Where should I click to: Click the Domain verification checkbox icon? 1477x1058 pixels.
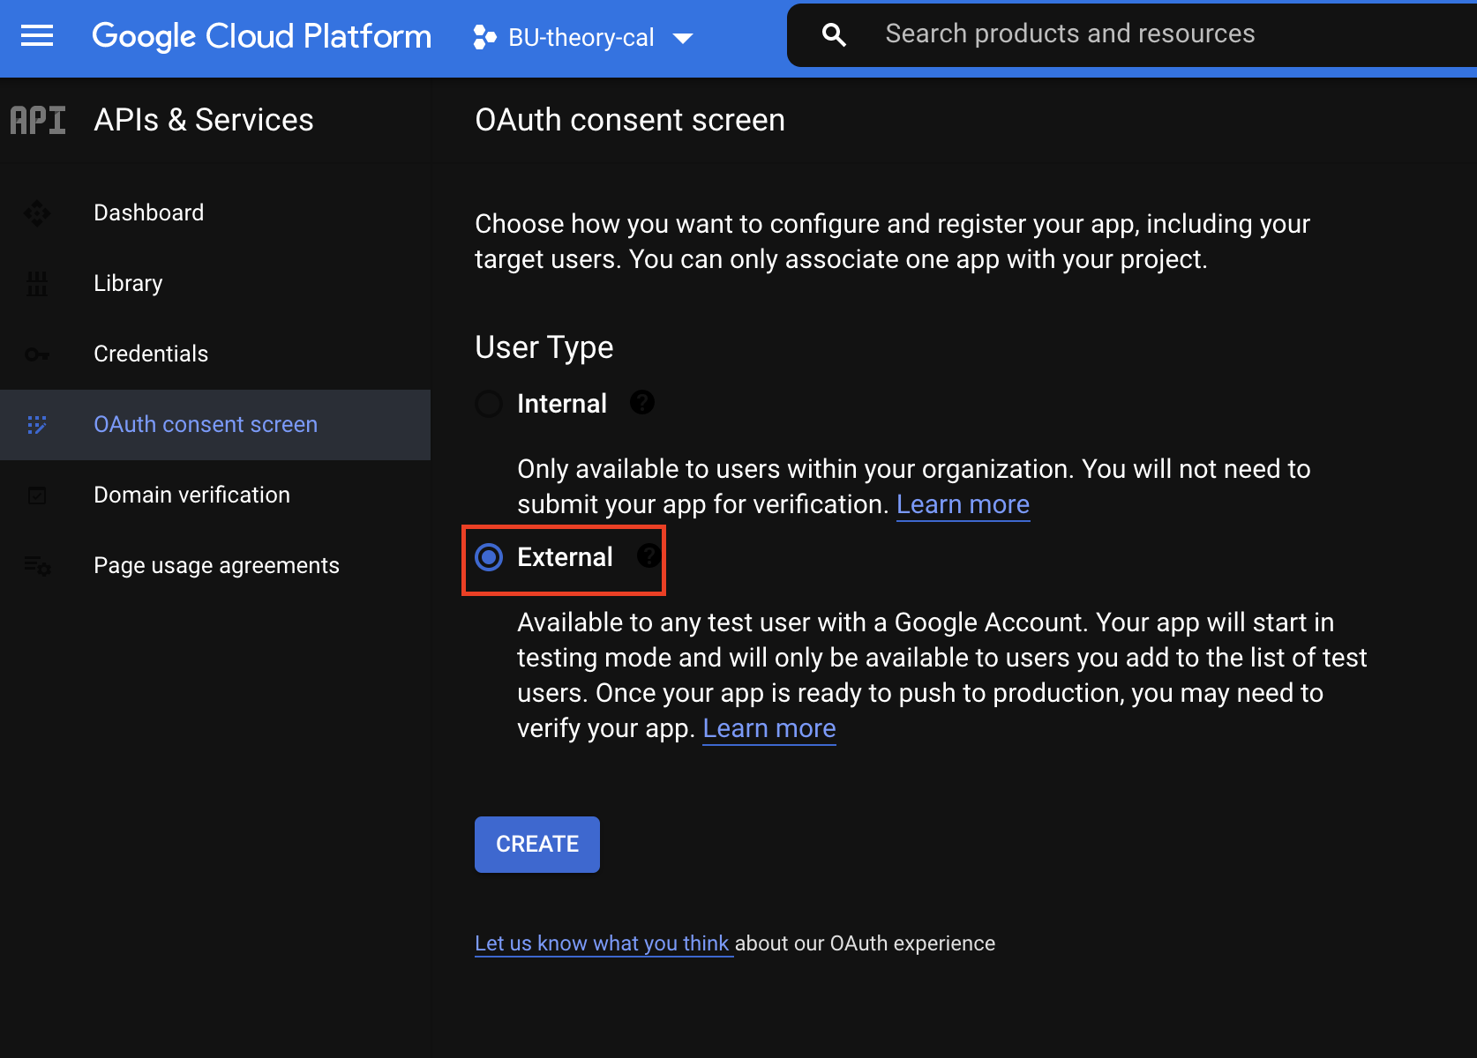pyautogui.click(x=37, y=495)
